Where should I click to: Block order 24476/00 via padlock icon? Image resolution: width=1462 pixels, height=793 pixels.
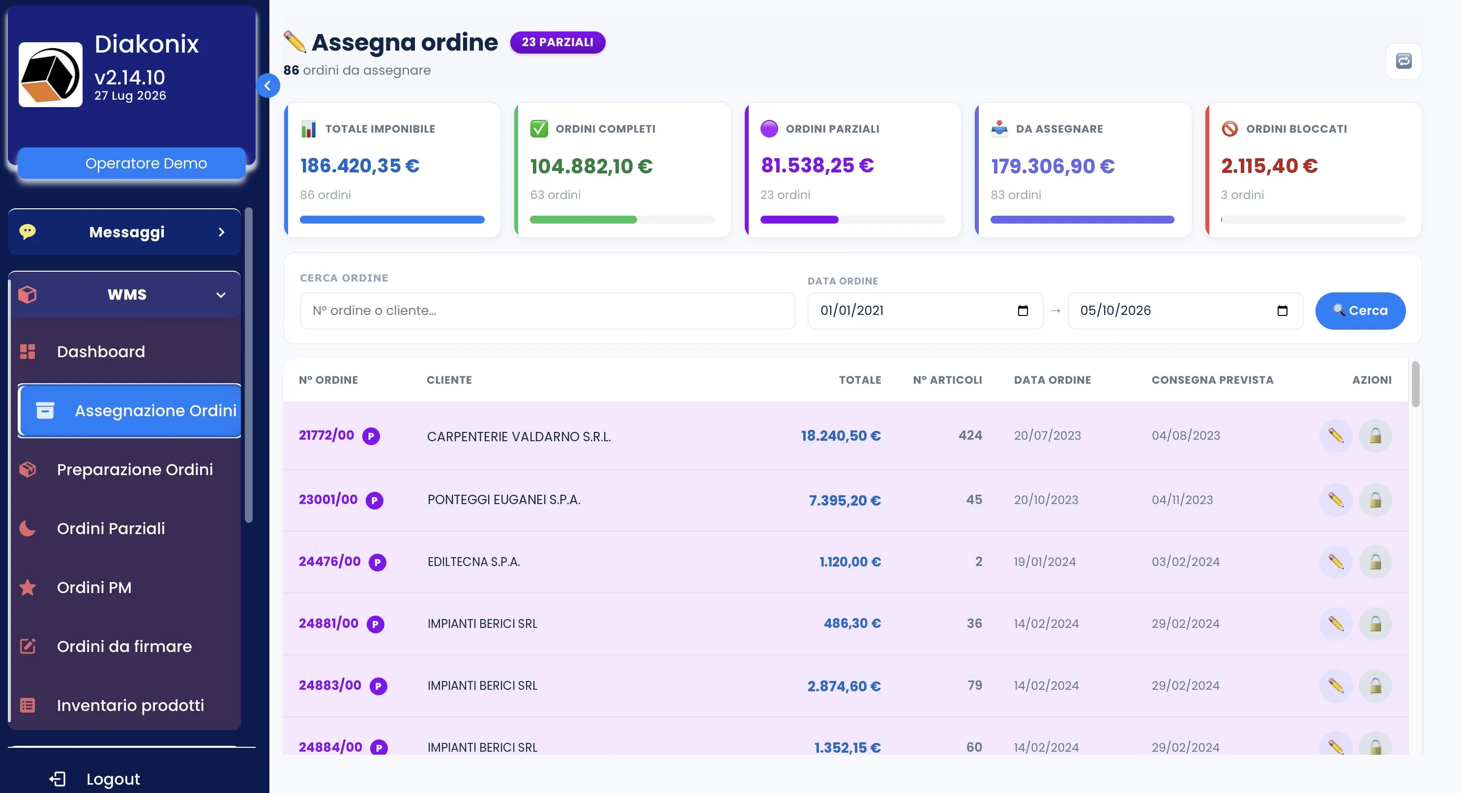[x=1374, y=562]
